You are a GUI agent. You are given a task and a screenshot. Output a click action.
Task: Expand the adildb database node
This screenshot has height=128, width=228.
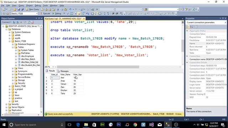[10, 35]
